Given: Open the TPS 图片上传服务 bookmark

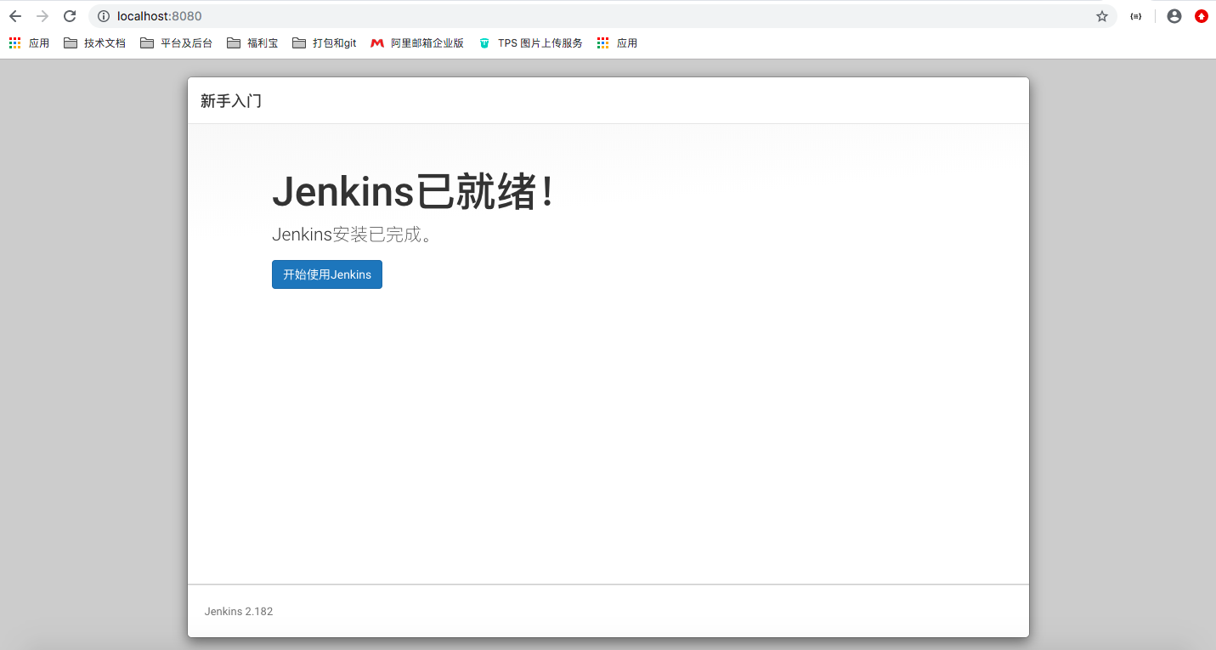Looking at the screenshot, I should point(530,43).
